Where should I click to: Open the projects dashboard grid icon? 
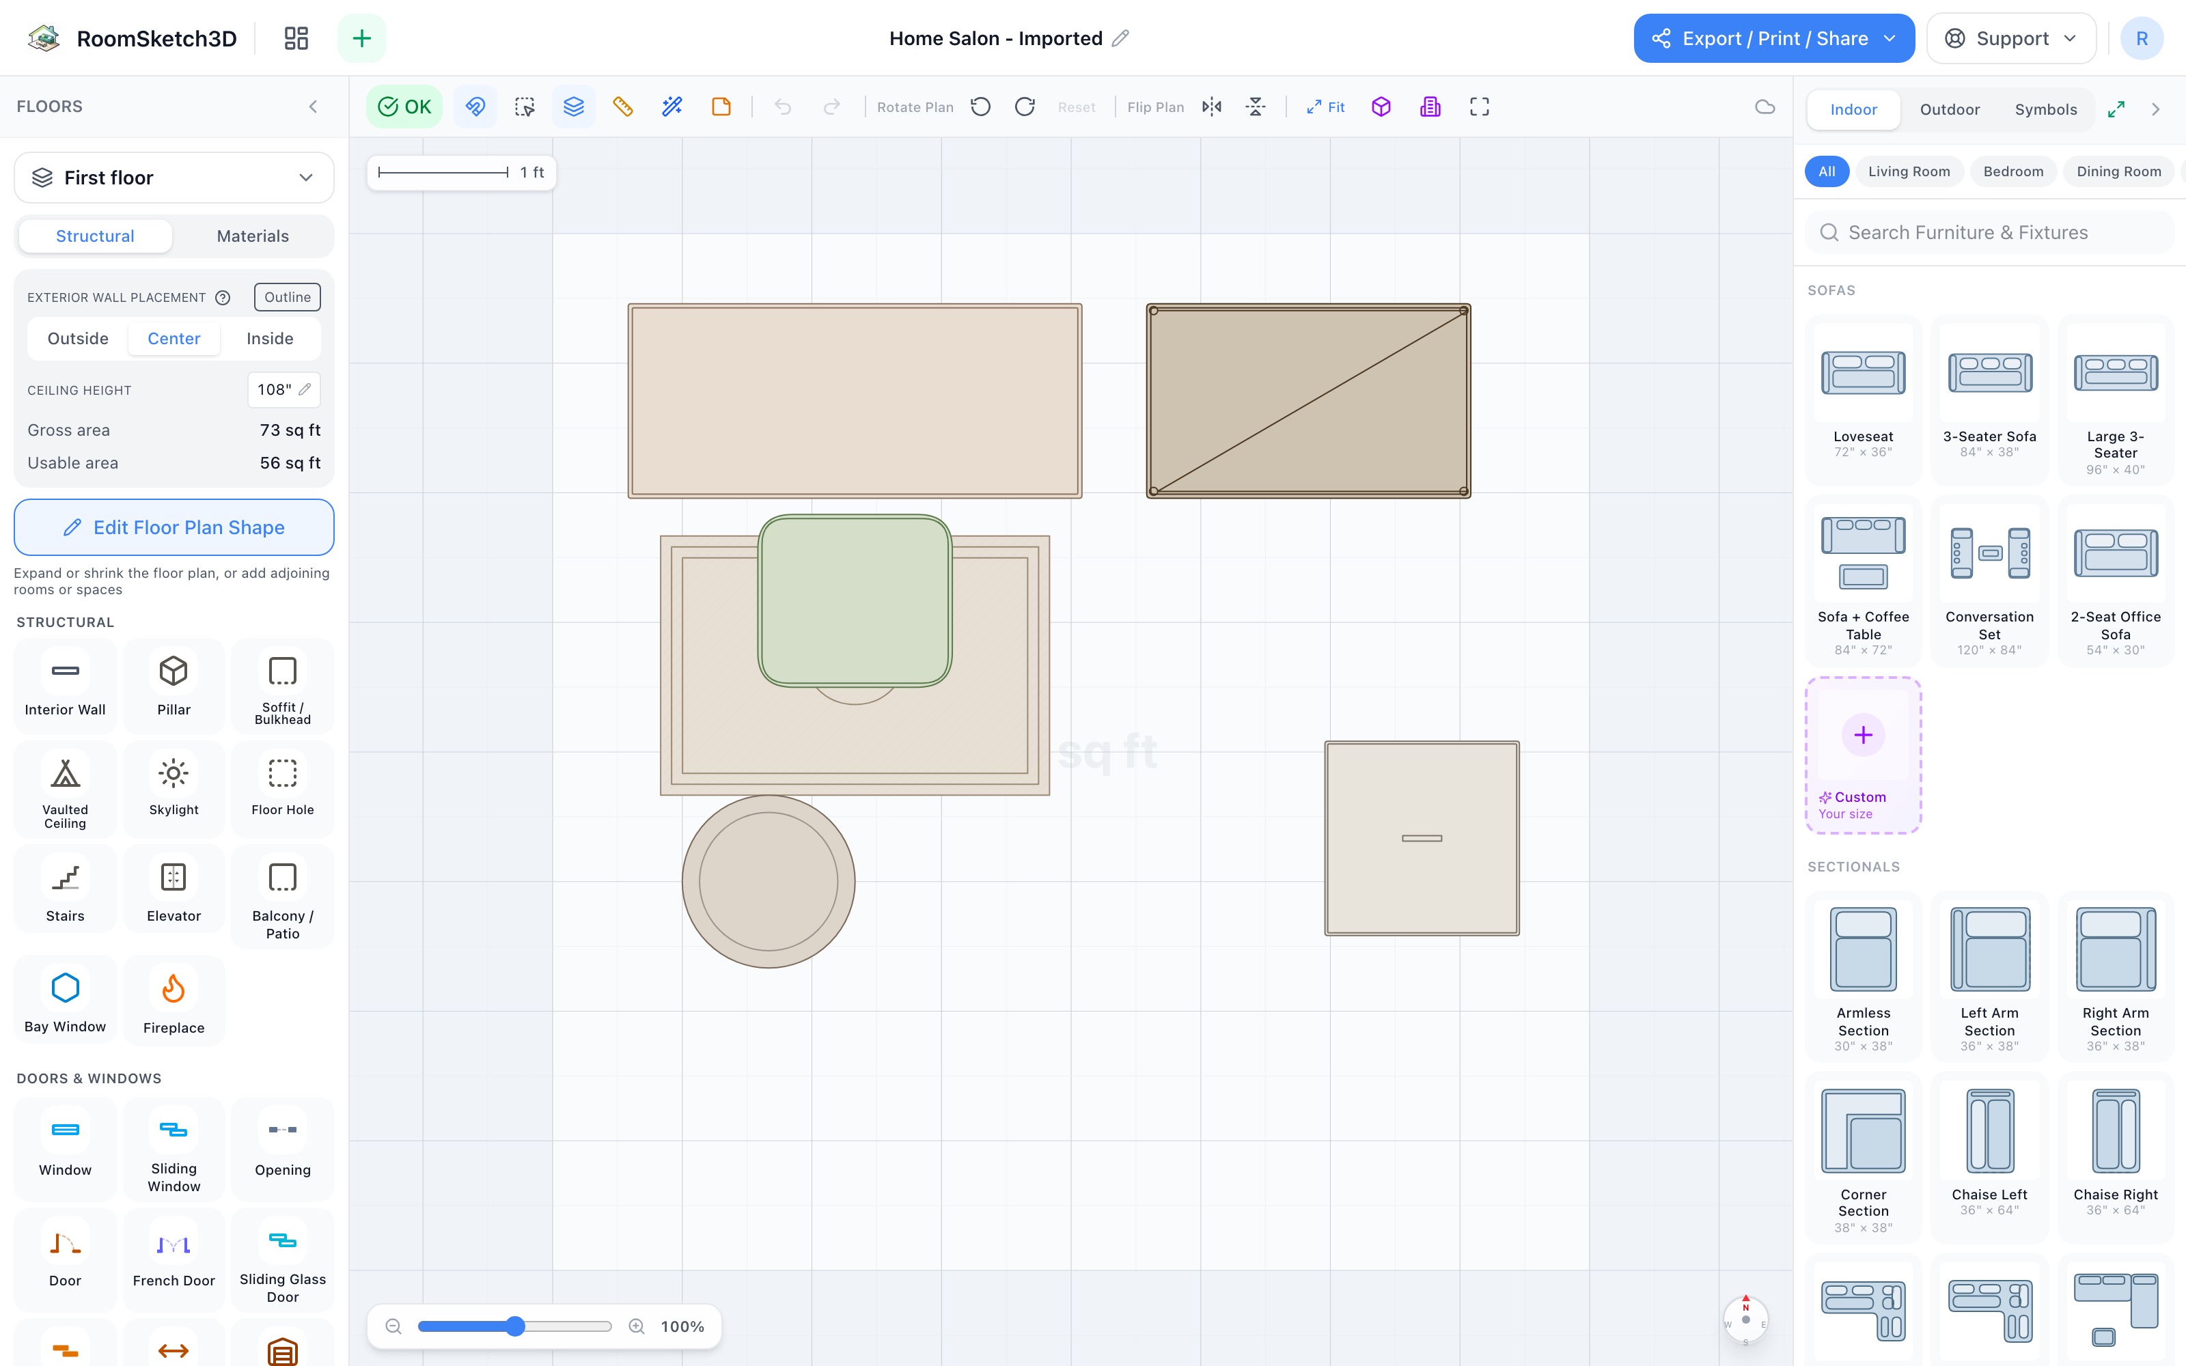pos(296,38)
